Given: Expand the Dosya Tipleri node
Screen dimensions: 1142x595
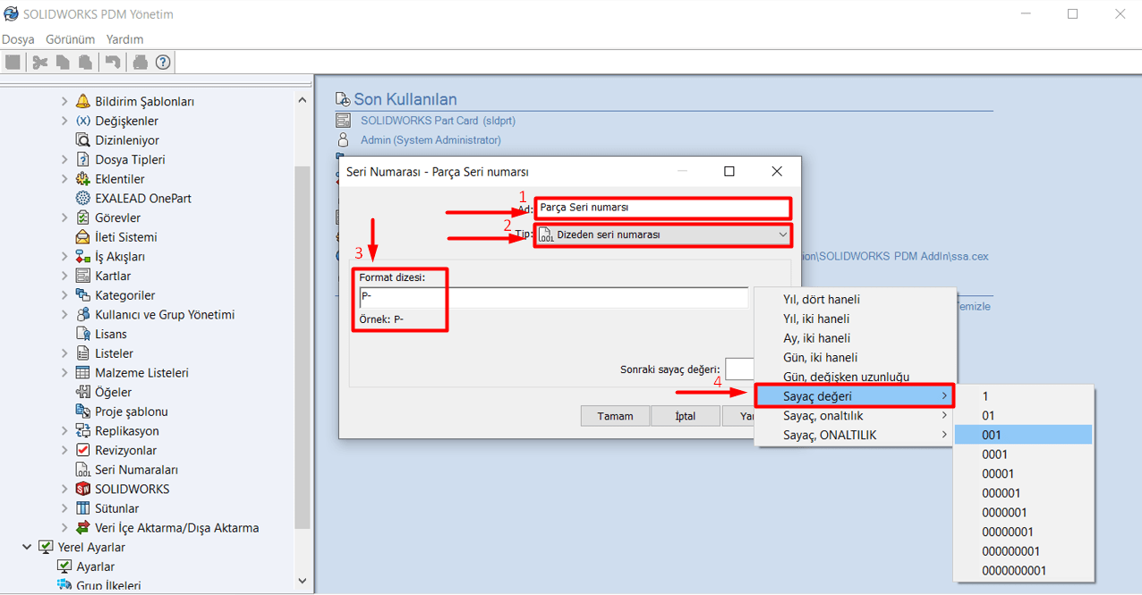Looking at the screenshot, I should [x=64, y=159].
